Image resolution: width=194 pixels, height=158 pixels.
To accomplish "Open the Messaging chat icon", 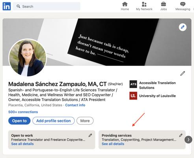I will click(183, 4).
